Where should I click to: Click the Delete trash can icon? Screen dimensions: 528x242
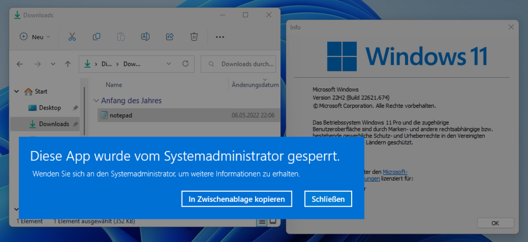pyautogui.click(x=194, y=36)
